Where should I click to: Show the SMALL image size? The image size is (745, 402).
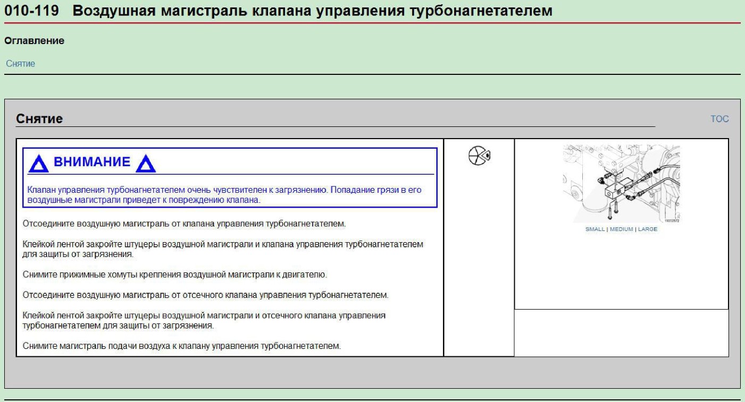595,229
